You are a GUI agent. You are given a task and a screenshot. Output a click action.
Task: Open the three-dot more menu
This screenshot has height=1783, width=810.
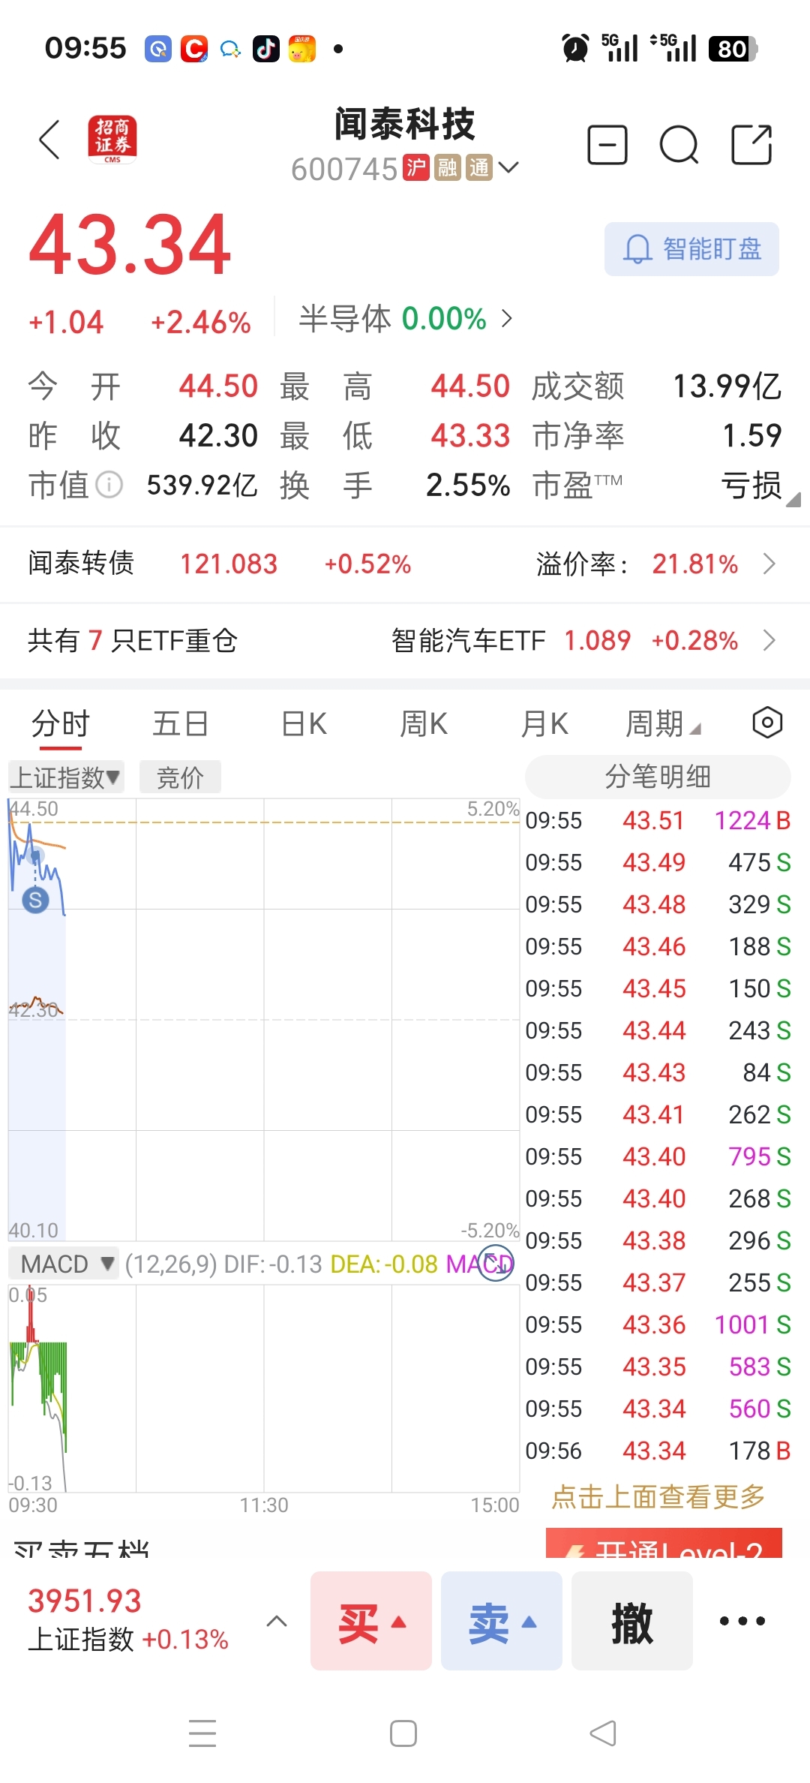tap(742, 1621)
